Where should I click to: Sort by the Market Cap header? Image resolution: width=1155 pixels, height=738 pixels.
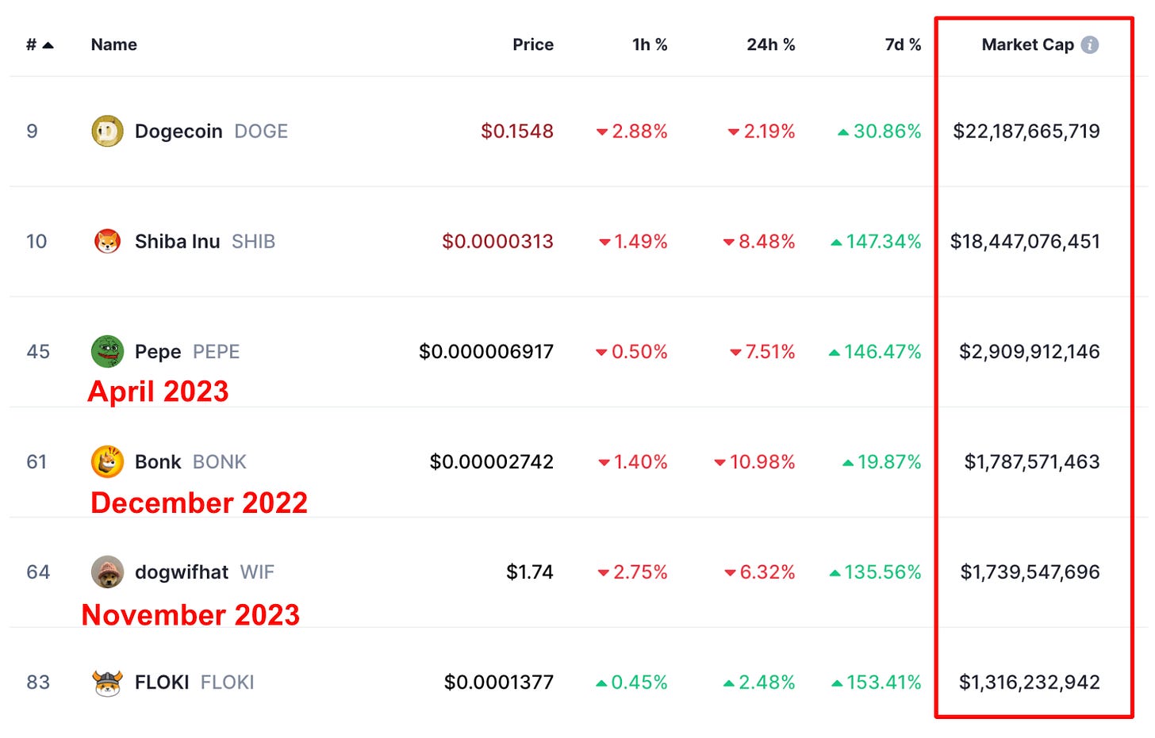click(x=1027, y=45)
